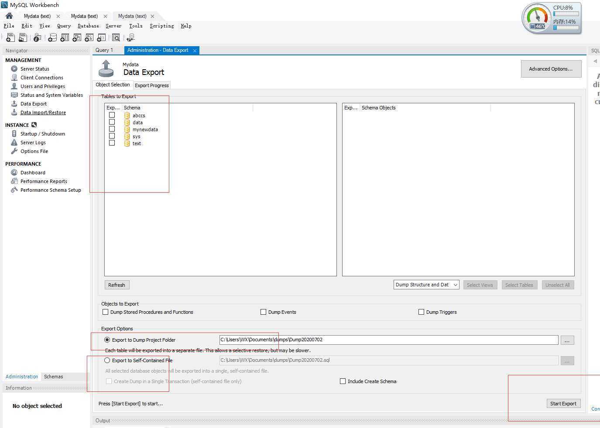Create a new SQL tab icon
The width and height of the screenshot is (600, 428).
pos(10,38)
